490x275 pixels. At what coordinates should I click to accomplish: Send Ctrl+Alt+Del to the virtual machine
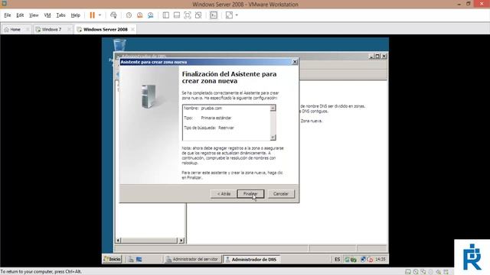tap(113, 15)
